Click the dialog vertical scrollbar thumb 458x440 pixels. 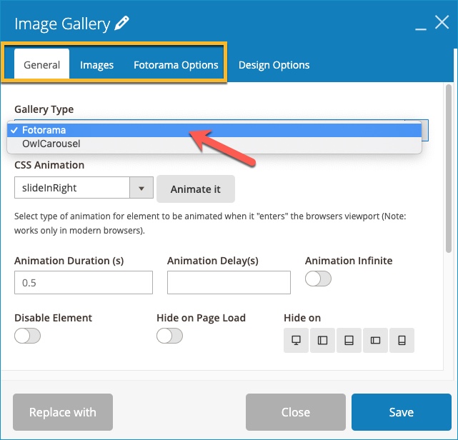[449, 169]
